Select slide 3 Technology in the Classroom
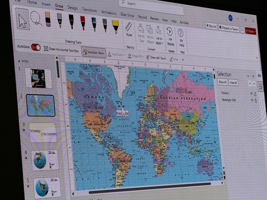 [43, 133]
